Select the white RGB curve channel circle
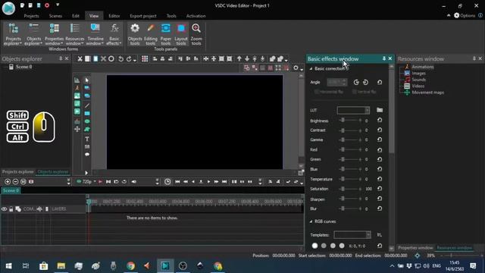This screenshot has height=273, width=485. click(x=315, y=246)
